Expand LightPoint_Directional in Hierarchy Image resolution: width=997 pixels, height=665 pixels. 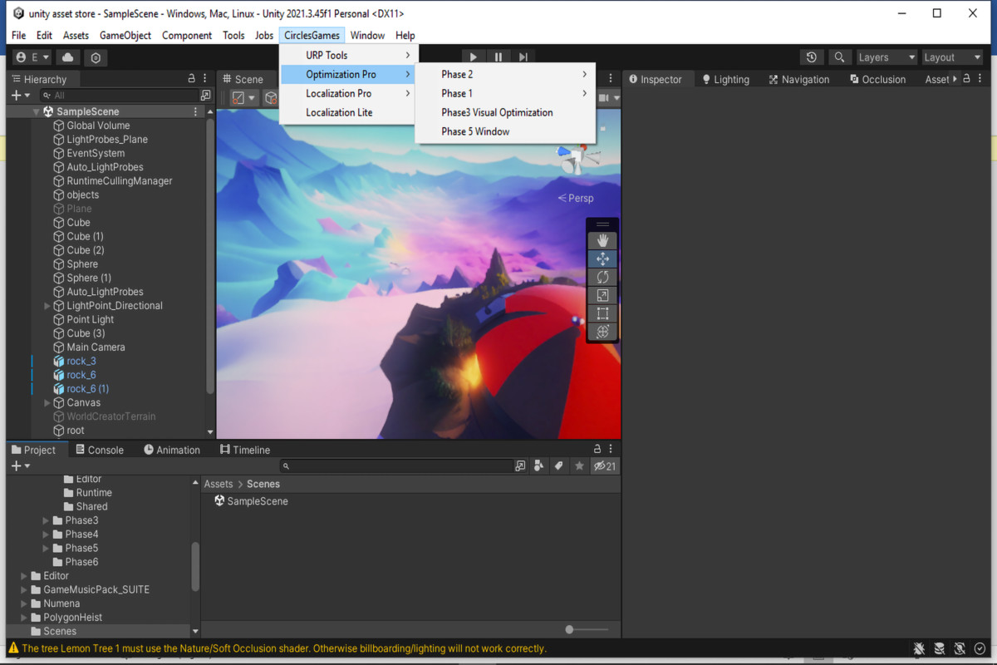(47, 306)
